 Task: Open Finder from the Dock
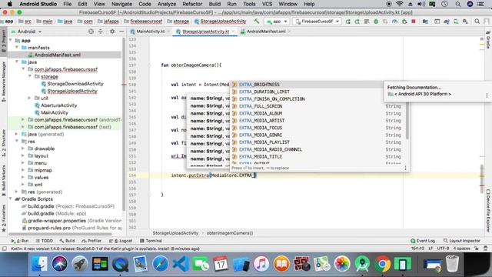39,263
